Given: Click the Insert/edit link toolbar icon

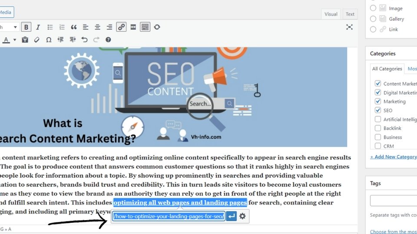Looking at the screenshot, I should point(121,27).
